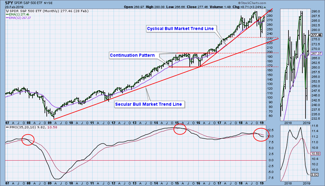The width and height of the screenshot is (325, 186).
Task: Click the 170 level on the main price axis
Action: tap(270, 66)
